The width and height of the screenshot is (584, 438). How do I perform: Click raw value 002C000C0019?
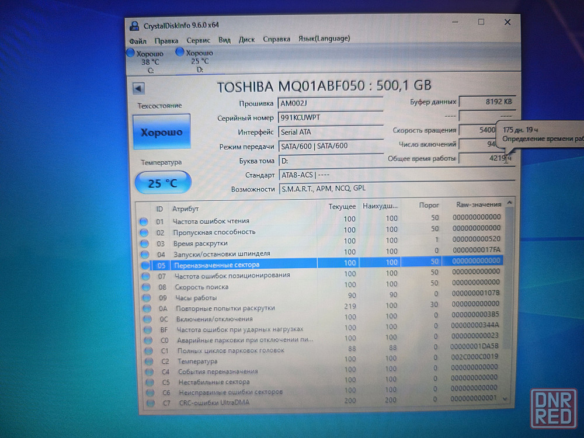coord(474,356)
